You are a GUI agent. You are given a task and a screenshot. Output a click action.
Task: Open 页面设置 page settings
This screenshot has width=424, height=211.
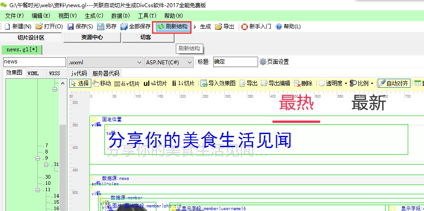point(274,62)
